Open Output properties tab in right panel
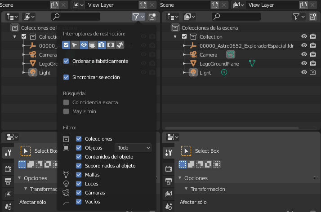Image resolution: width=321 pixels, height=212 pixels. click(169, 181)
